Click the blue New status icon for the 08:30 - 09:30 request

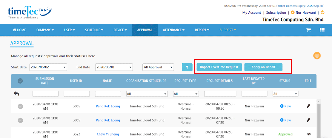pos(282,106)
